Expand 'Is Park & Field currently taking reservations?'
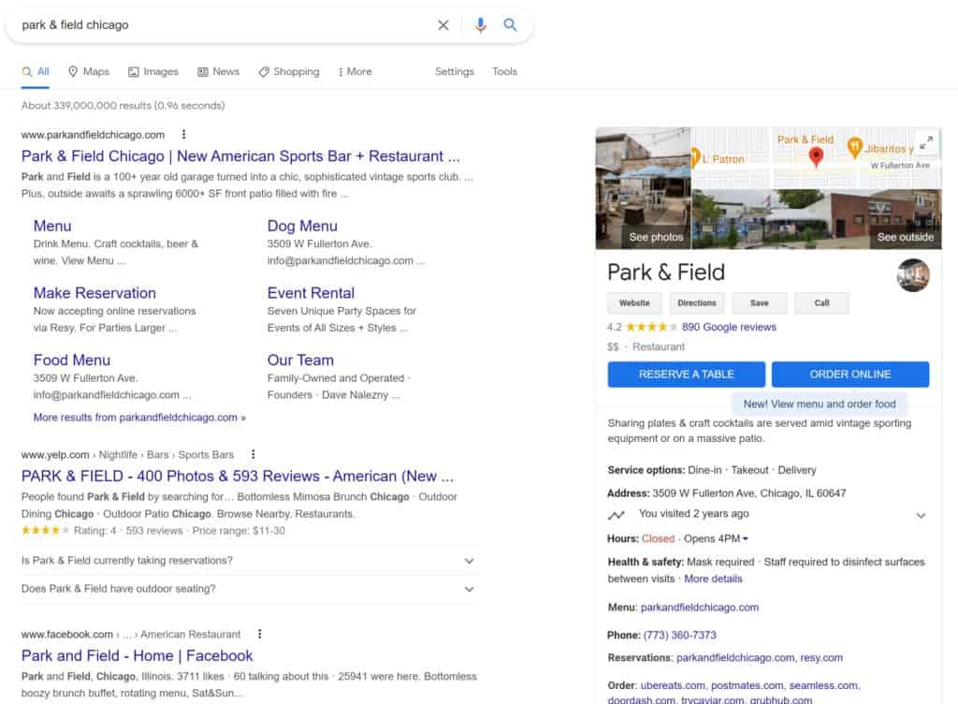The height and width of the screenshot is (704, 958). click(x=249, y=561)
